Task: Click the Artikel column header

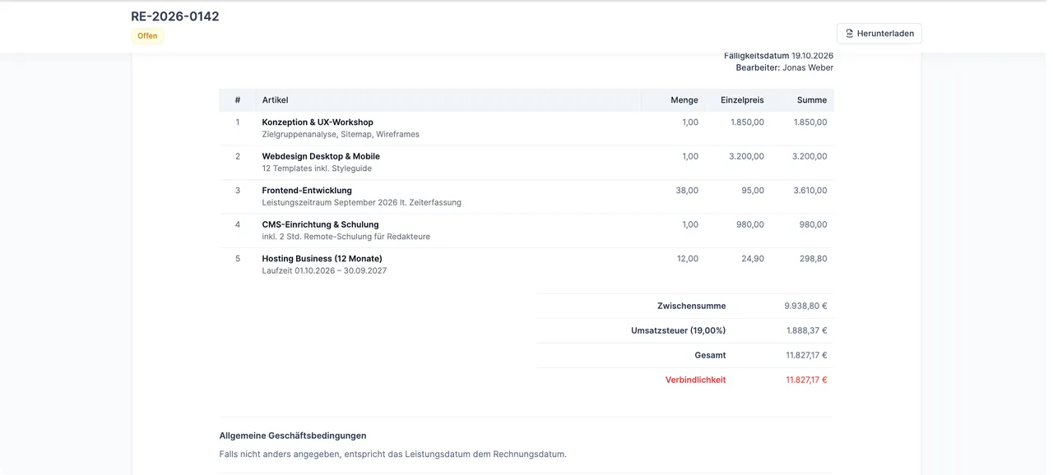Action: pos(276,100)
